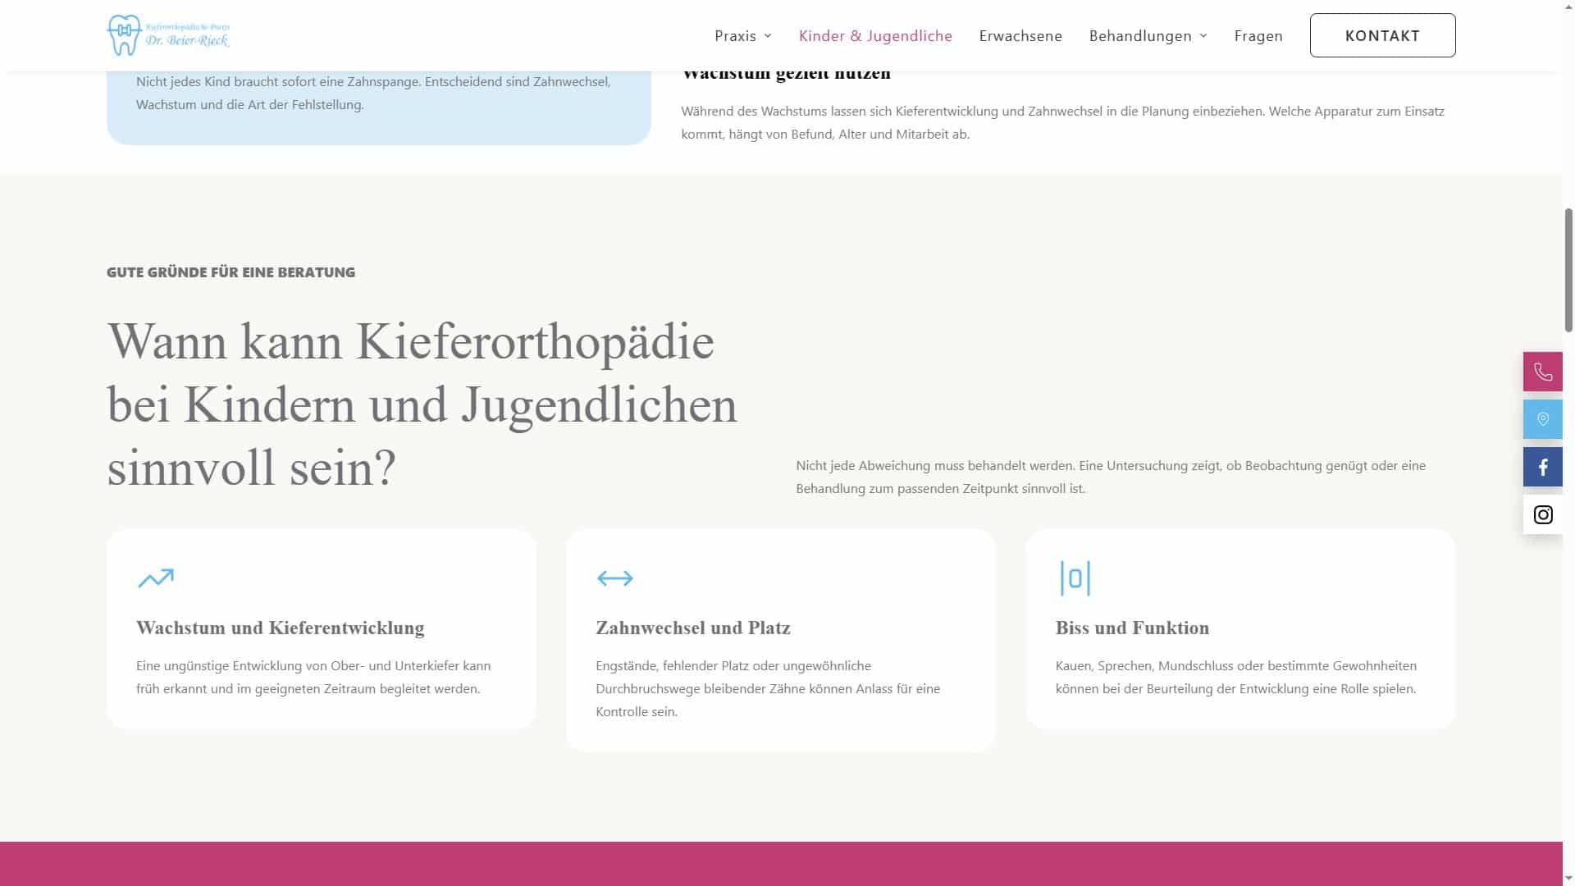Click the KONTAKT button

pos(1382,35)
